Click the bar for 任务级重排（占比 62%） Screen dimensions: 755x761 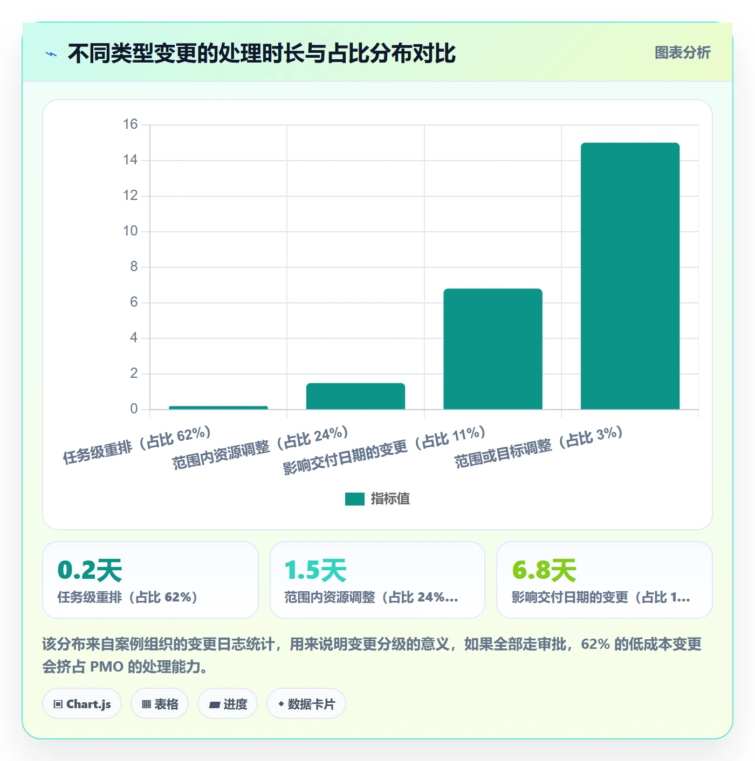tap(218, 407)
